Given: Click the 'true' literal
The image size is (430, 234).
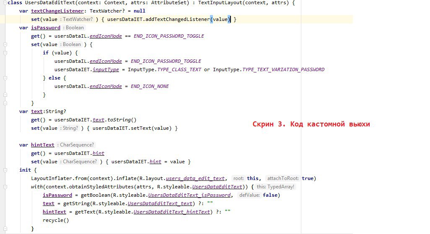Looking at the screenshot, I should pyautogui.click(x=308, y=178).
